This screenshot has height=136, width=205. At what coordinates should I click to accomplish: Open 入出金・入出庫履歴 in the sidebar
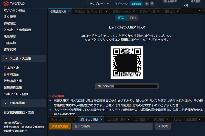(17, 30)
